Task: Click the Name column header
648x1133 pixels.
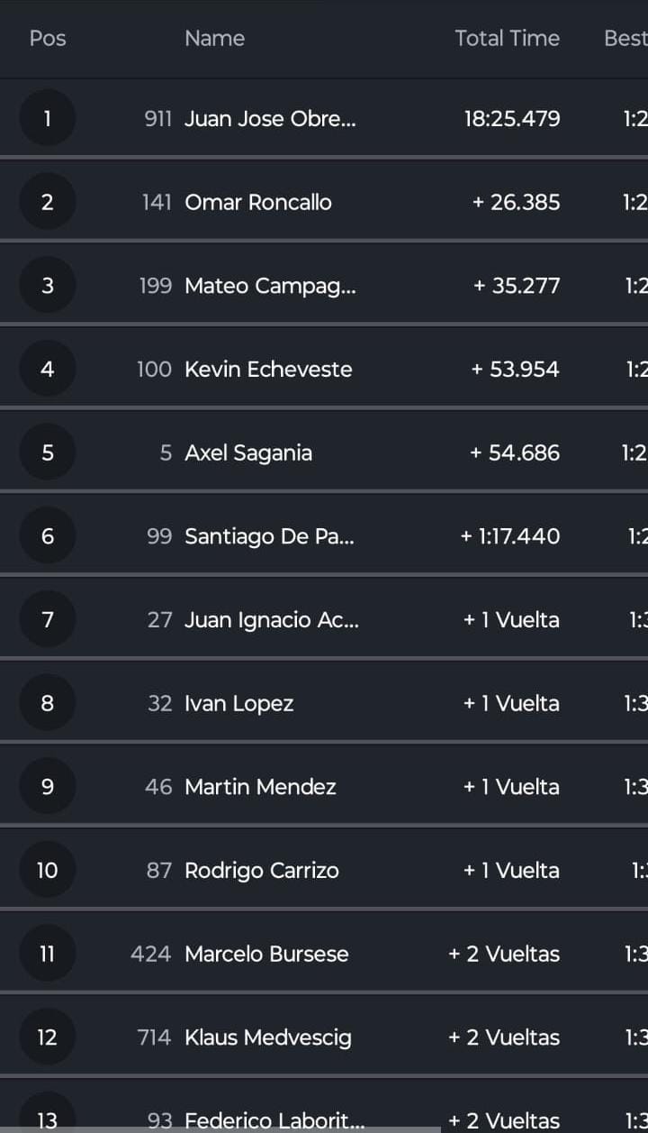Action: click(x=214, y=38)
